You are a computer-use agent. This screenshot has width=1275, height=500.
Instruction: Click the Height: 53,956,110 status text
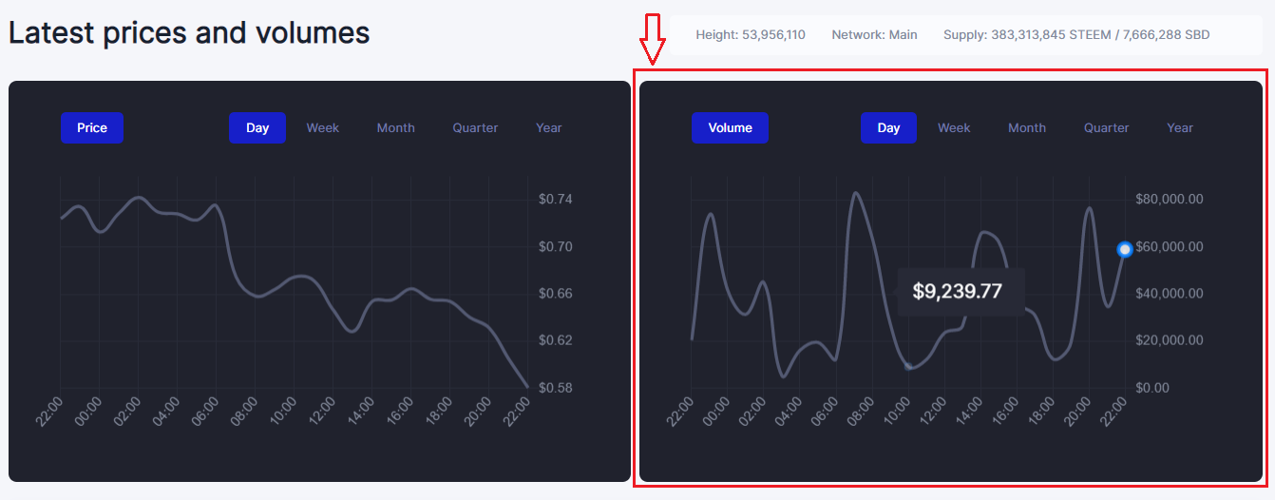(x=751, y=35)
